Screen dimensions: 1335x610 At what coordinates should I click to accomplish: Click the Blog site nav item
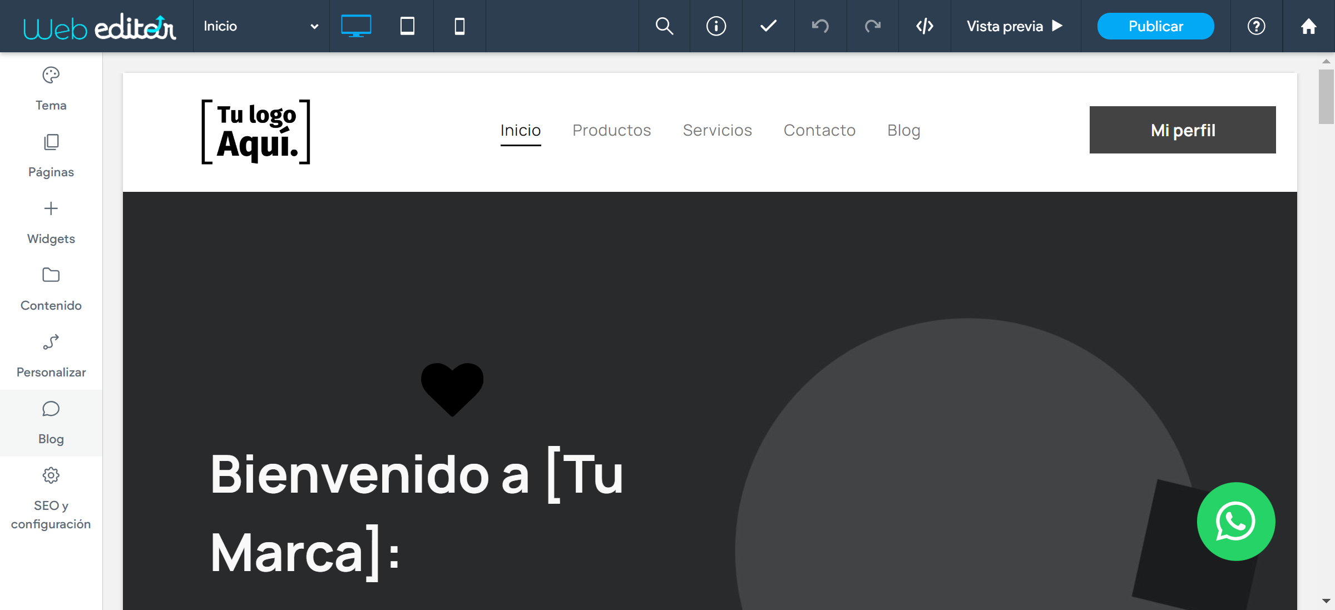903,130
